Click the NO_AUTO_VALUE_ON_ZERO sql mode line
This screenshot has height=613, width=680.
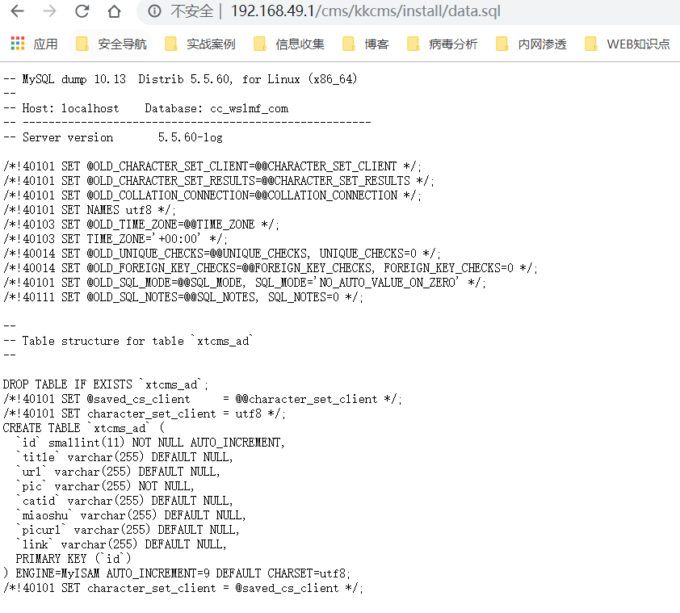click(x=245, y=283)
